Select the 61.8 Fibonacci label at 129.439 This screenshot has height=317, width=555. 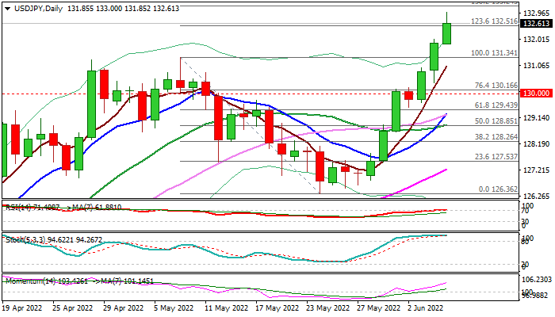pos(496,105)
